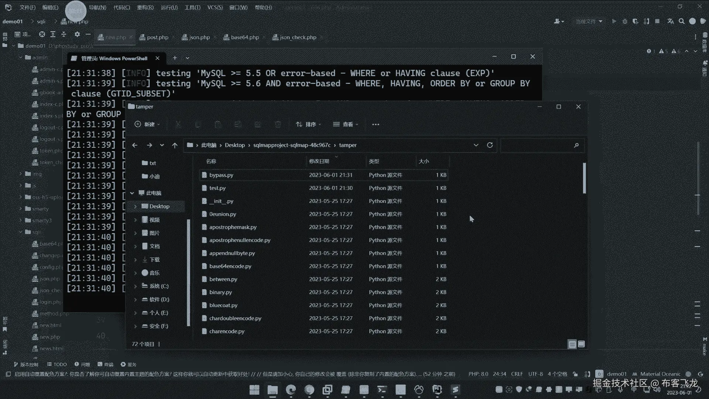
Task: Open the 代码(C) menu
Action: tap(121, 7)
